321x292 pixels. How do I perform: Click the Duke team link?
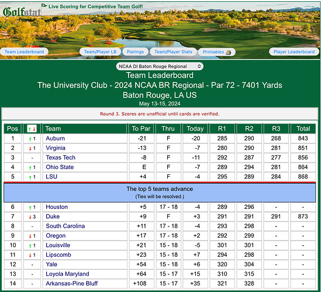(x=53, y=217)
